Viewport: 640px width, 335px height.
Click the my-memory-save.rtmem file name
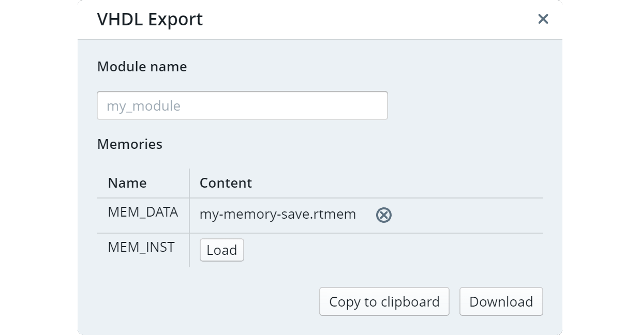coord(278,214)
